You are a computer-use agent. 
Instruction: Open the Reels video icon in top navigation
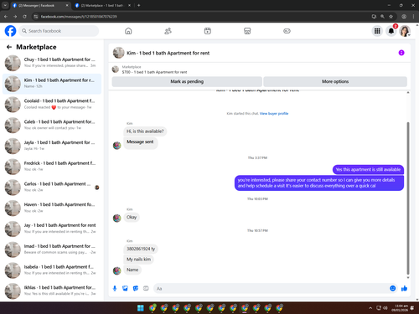click(208, 31)
